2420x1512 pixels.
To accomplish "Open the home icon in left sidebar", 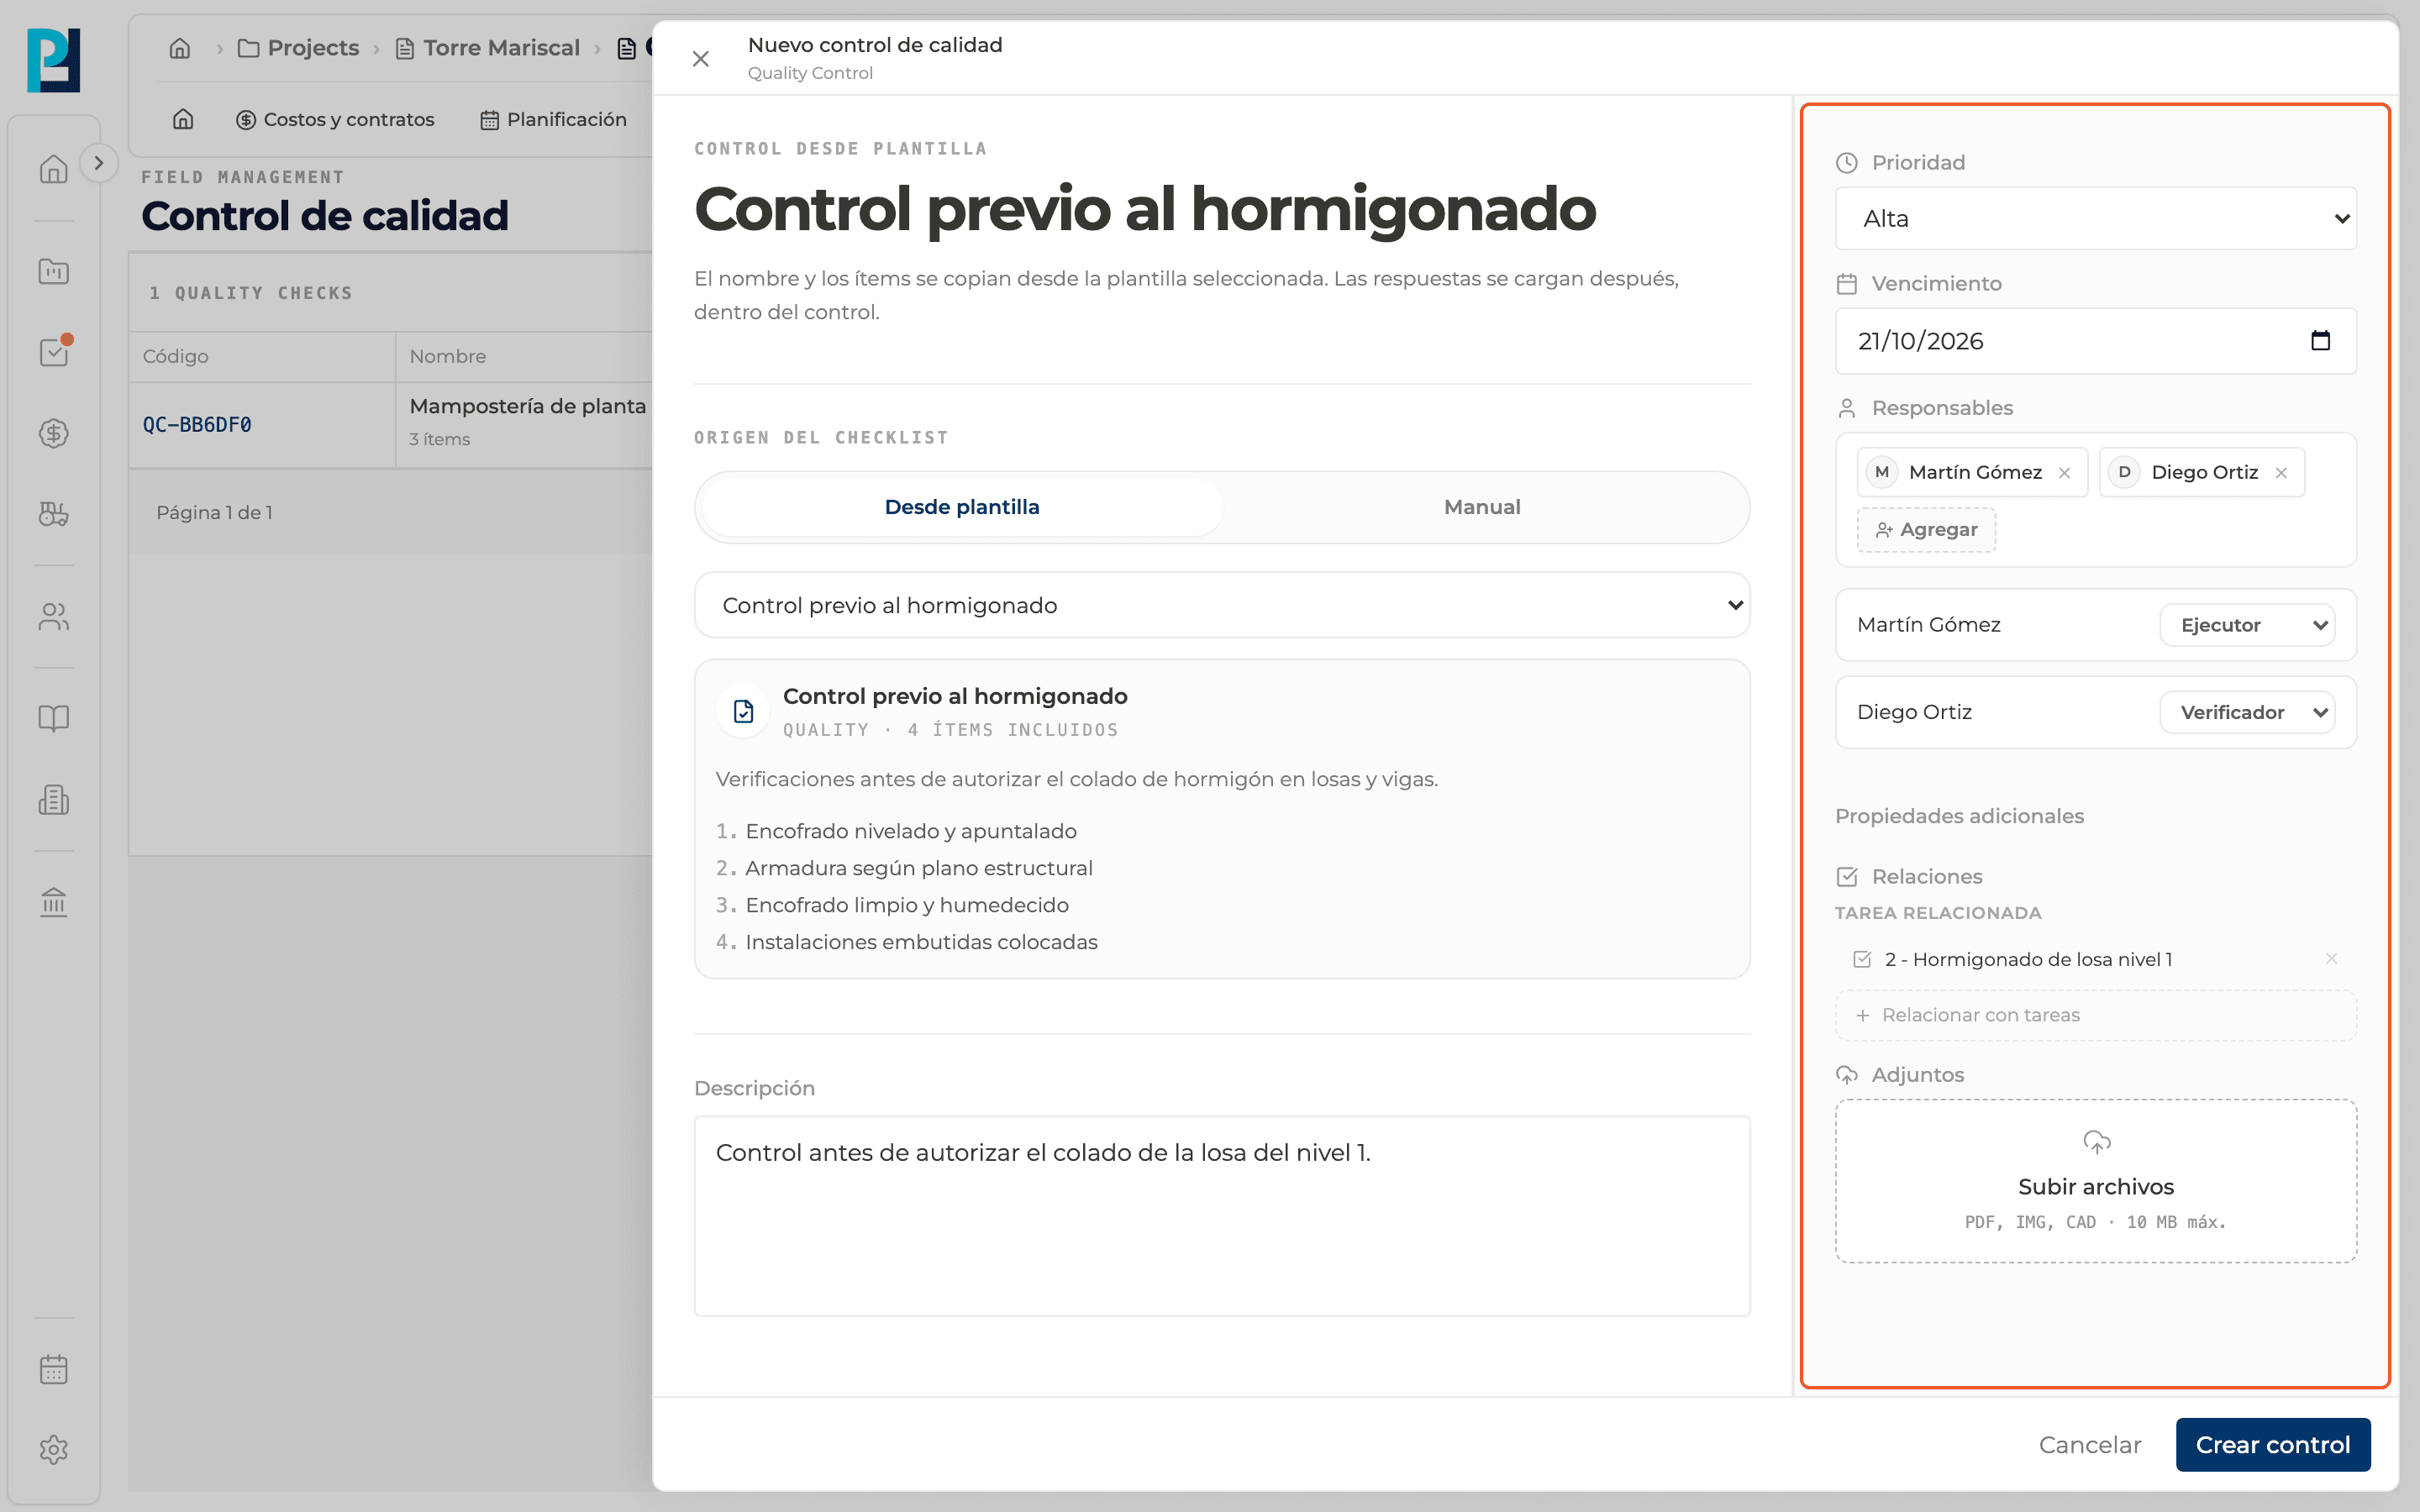I will [x=54, y=169].
